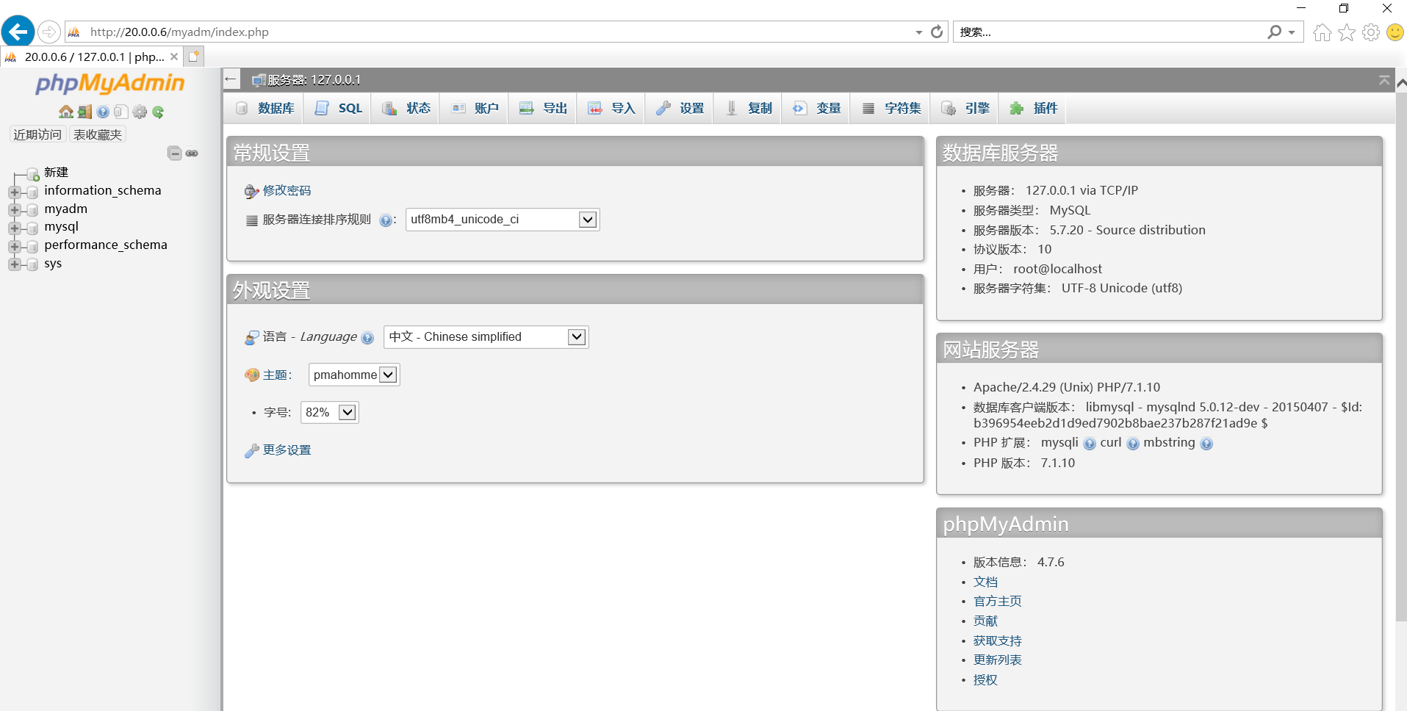Switch to the 引擎 tab

pos(965,108)
